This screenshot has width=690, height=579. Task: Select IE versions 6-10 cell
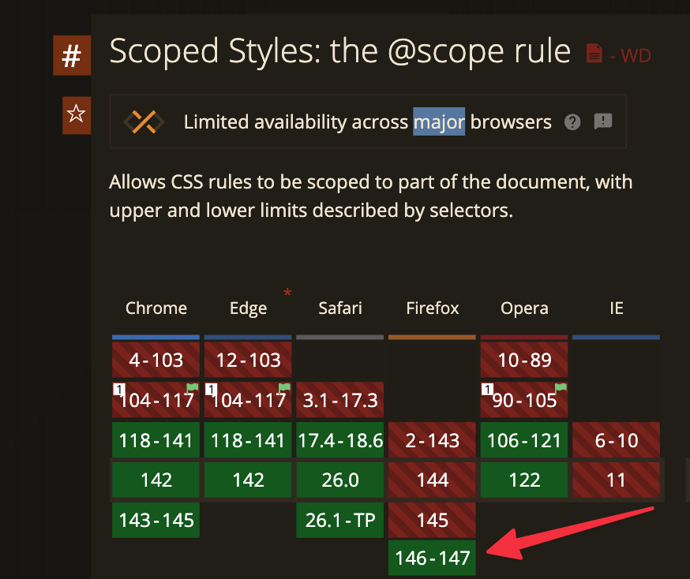point(616,440)
